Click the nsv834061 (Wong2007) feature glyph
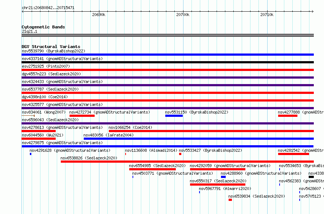This screenshot has width=324, height=214. click(x=28, y=116)
